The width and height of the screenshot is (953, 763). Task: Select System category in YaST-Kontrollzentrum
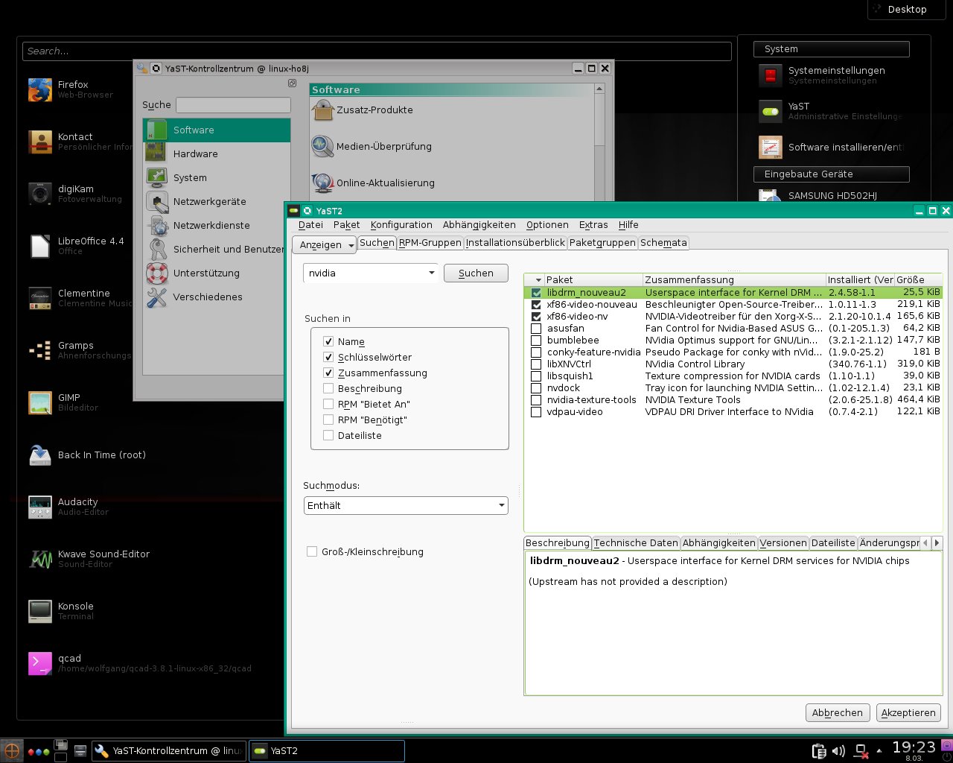click(x=217, y=177)
